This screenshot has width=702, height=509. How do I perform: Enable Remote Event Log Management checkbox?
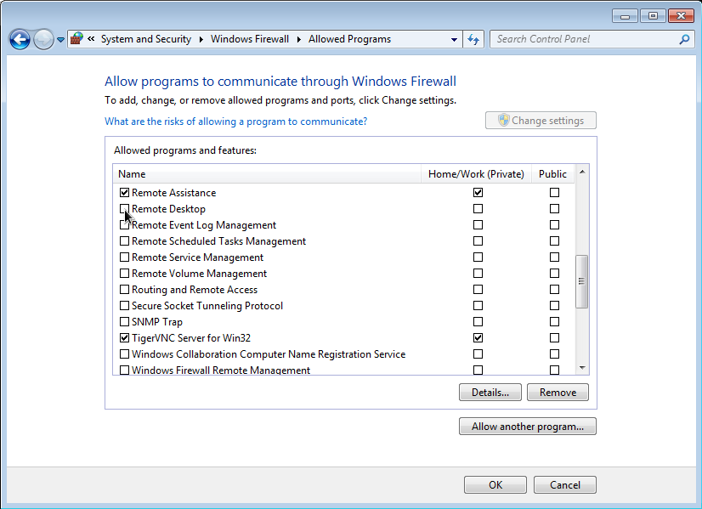124,225
